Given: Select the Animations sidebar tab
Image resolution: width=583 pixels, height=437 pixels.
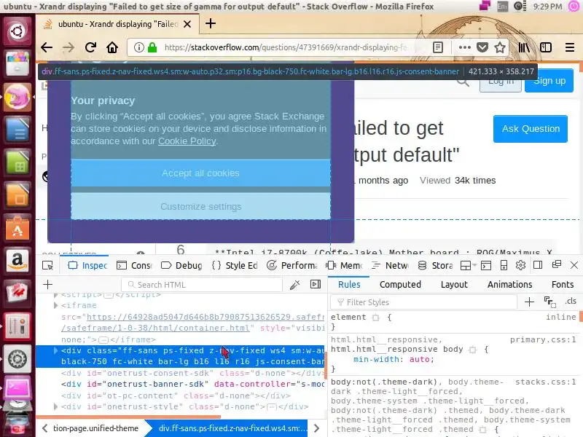Looking at the screenshot, I should 509,285.
